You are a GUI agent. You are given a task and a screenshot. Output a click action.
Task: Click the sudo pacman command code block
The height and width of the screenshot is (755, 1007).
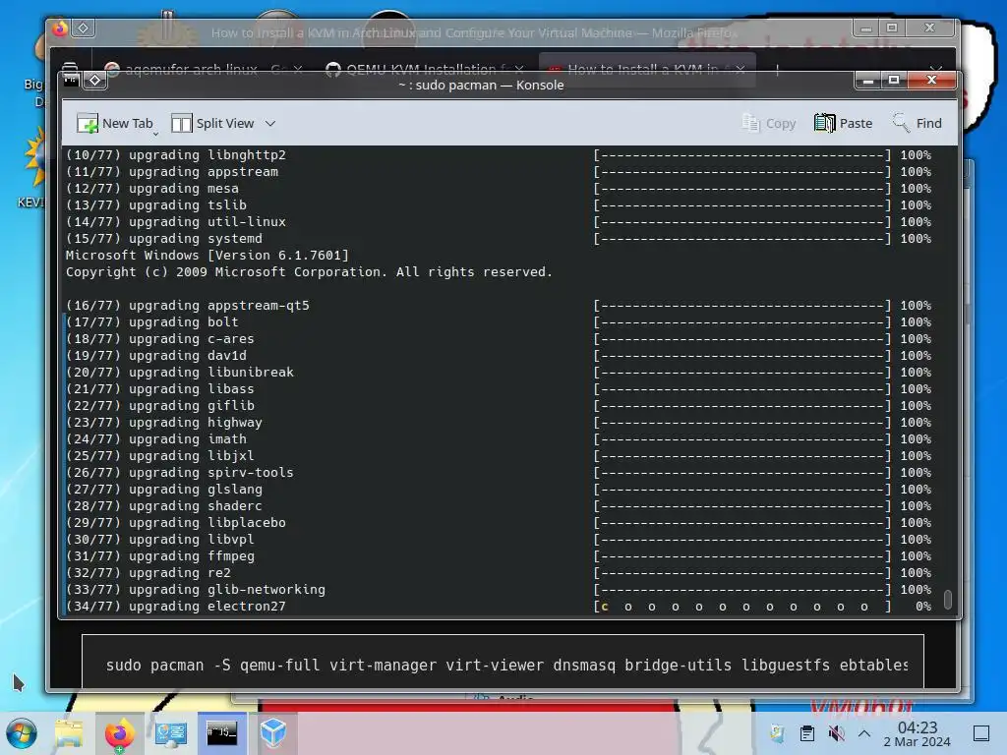[503, 664]
